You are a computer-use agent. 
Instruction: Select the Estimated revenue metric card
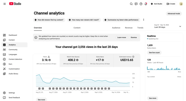click(127, 60)
